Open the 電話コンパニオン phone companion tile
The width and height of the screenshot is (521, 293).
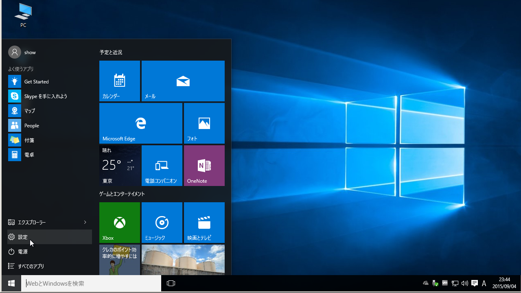(x=162, y=166)
